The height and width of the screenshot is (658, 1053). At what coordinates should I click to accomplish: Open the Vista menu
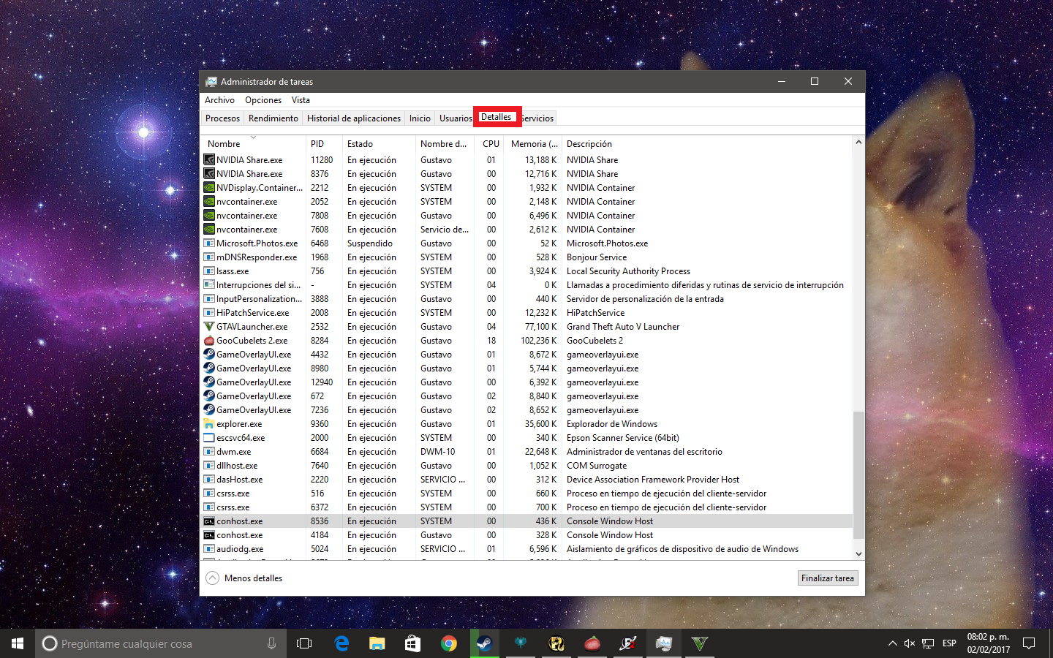(301, 100)
